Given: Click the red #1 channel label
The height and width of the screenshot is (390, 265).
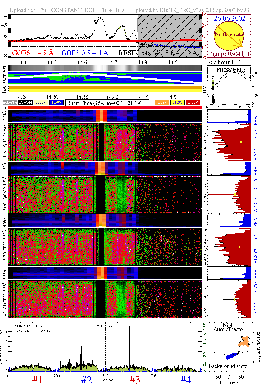Looking at the screenshot, I should point(37,380).
